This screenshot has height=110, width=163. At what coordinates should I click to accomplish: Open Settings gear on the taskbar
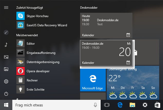click(145, 105)
